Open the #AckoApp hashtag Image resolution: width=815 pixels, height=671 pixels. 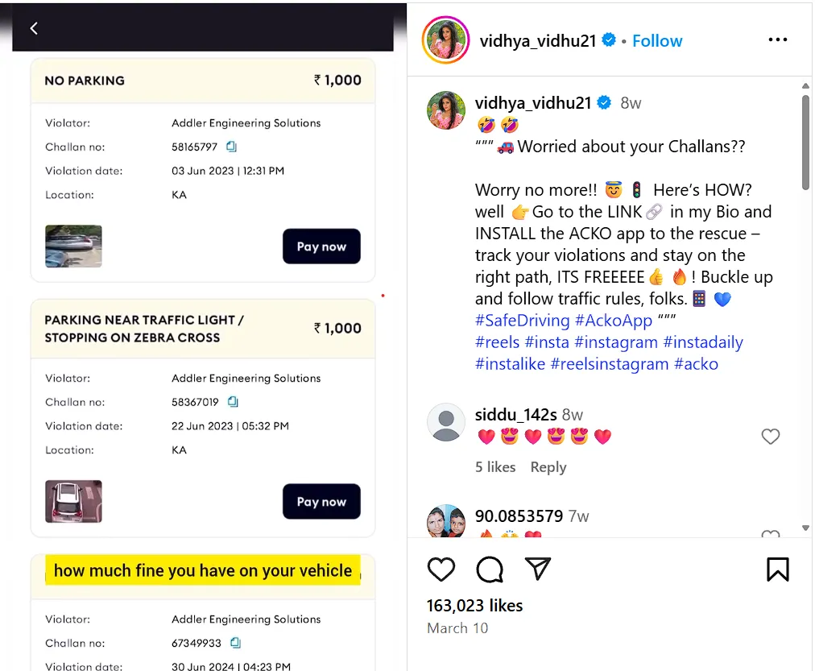click(614, 321)
